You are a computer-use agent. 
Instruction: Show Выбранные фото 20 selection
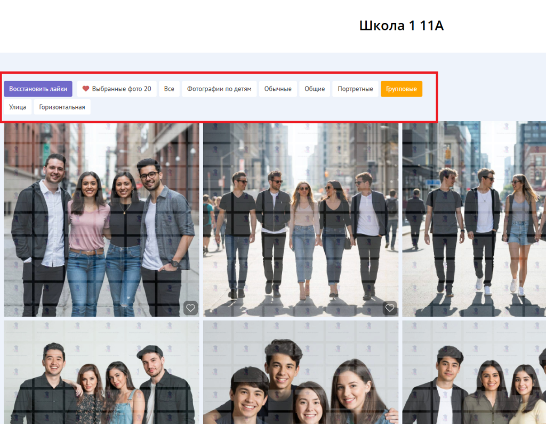click(117, 89)
